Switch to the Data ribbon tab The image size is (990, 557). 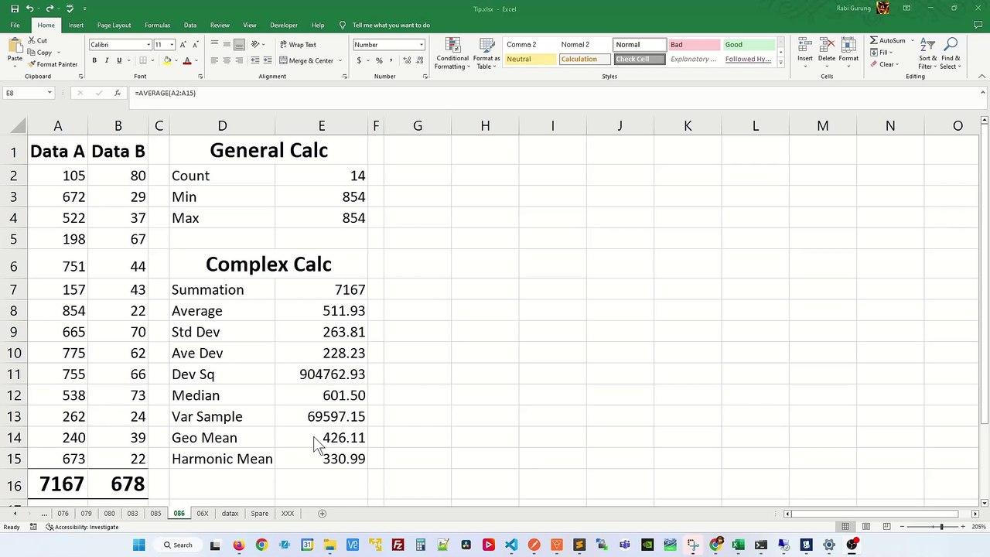(x=189, y=25)
